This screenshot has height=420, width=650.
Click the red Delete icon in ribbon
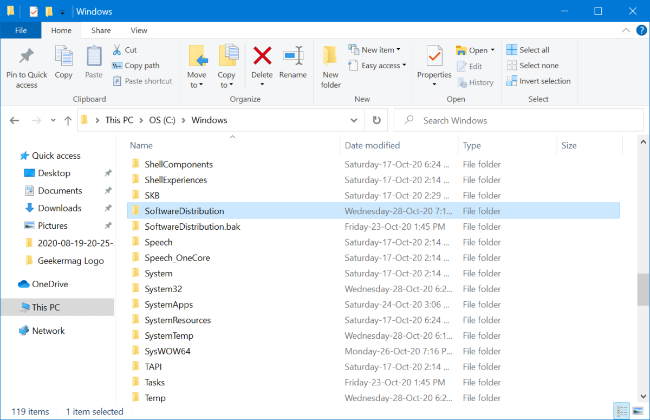tap(262, 56)
